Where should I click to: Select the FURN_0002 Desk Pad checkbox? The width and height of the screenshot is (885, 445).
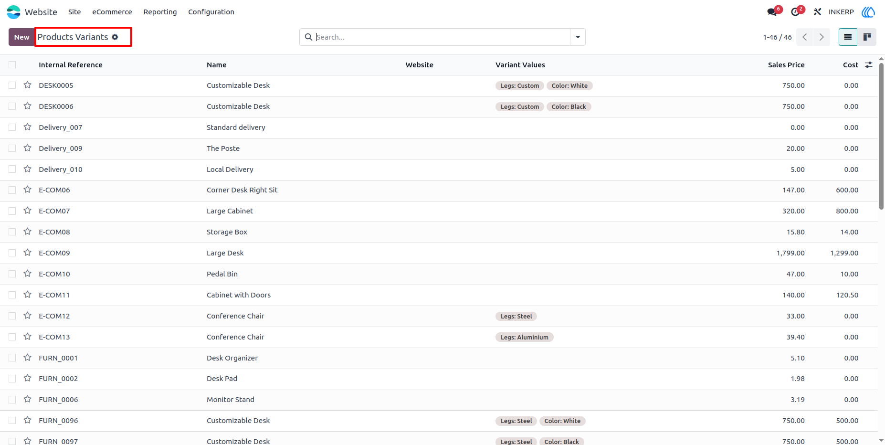(12, 378)
